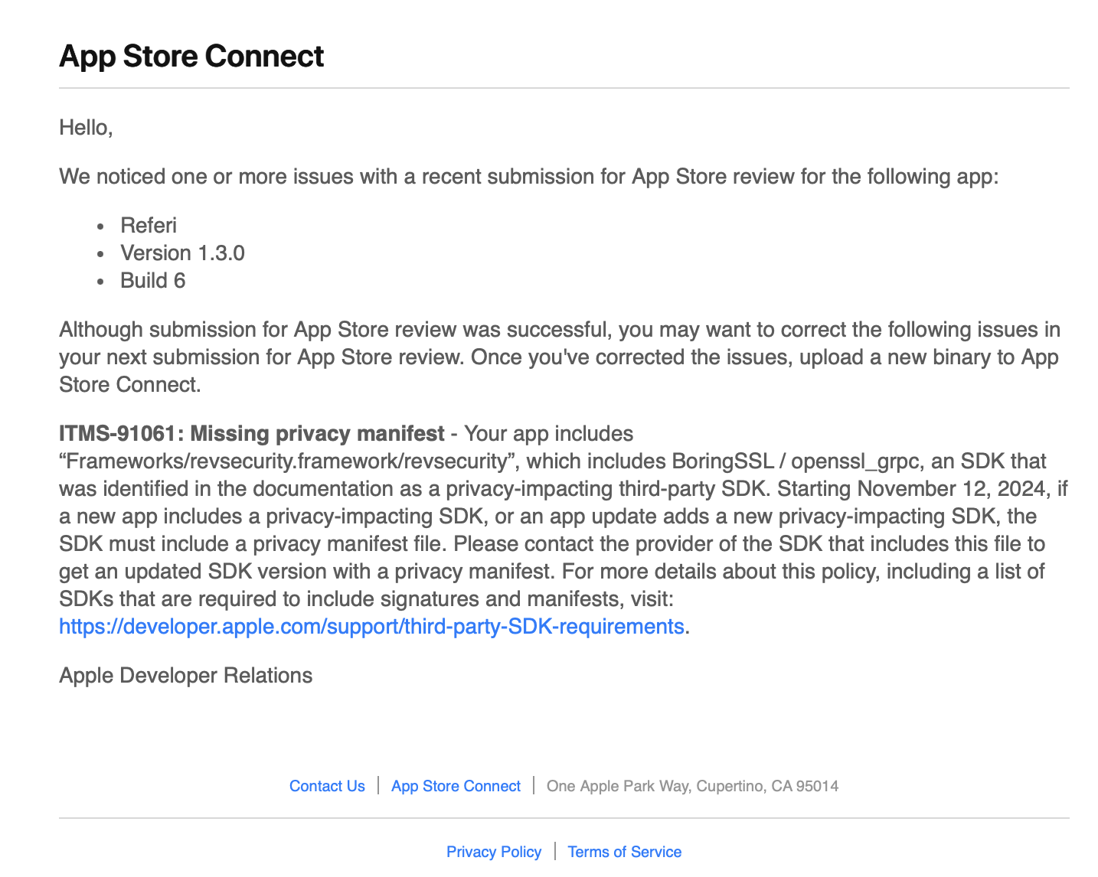This screenshot has height=877, width=1098.
Task: Click the bold ITMS-91061 error heading
Action: 251,434
